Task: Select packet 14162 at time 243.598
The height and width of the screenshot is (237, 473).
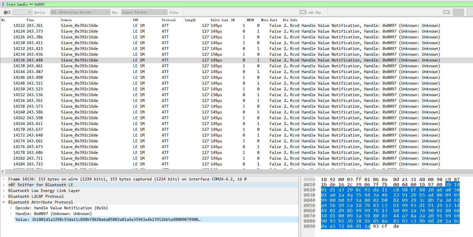Action: 236,118
